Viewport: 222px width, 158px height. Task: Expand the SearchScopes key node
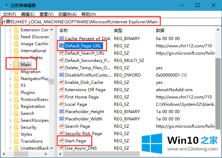pos(10,120)
